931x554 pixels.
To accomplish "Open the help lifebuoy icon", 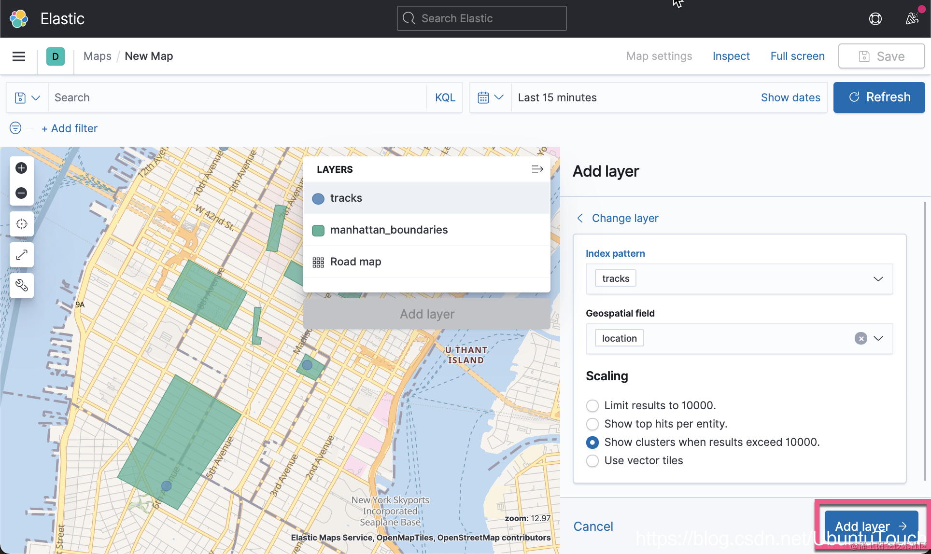I will coord(875,19).
